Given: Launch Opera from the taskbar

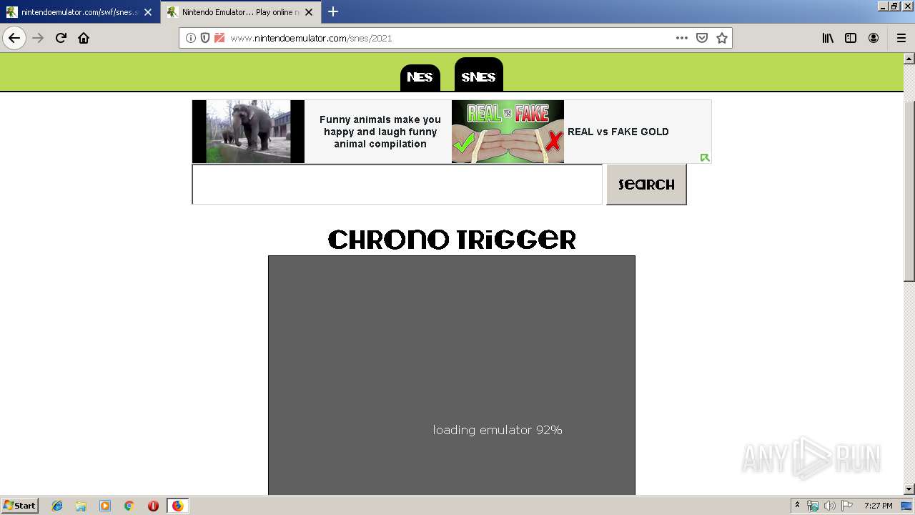Looking at the screenshot, I should (x=153, y=506).
